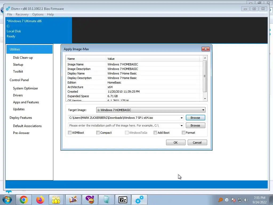Open the ISO source path dropdown arrow
Viewport: 273px width, 205px height.
tap(182, 118)
